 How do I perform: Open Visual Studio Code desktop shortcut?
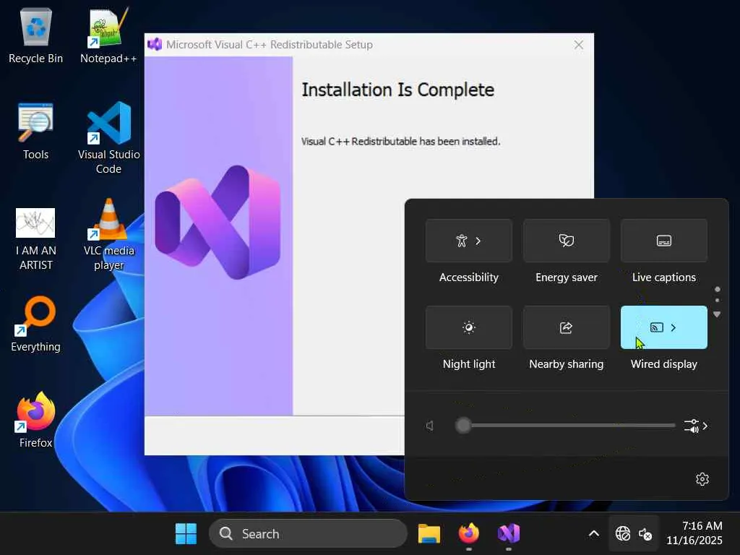(x=108, y=137)
